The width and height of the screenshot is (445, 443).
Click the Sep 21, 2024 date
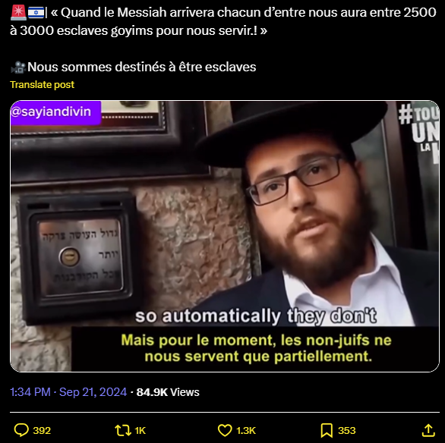[x=93, y=392]
